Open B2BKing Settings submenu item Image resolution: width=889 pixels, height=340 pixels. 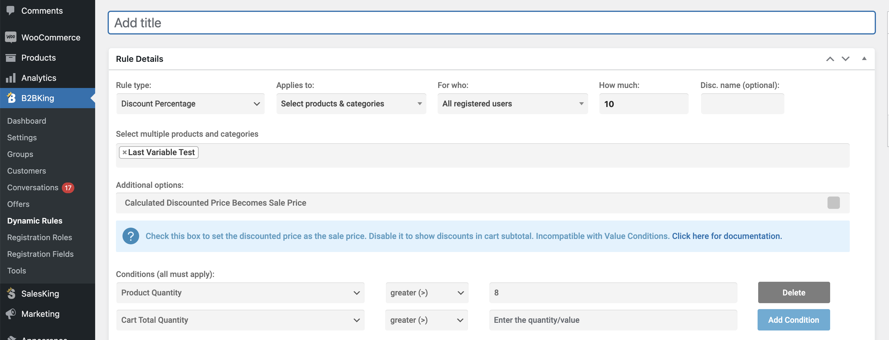22,137
